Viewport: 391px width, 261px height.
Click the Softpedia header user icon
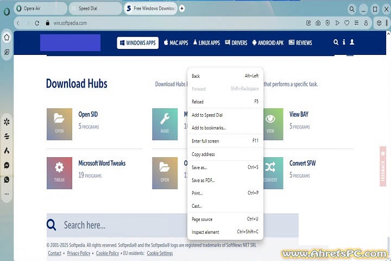352,42
